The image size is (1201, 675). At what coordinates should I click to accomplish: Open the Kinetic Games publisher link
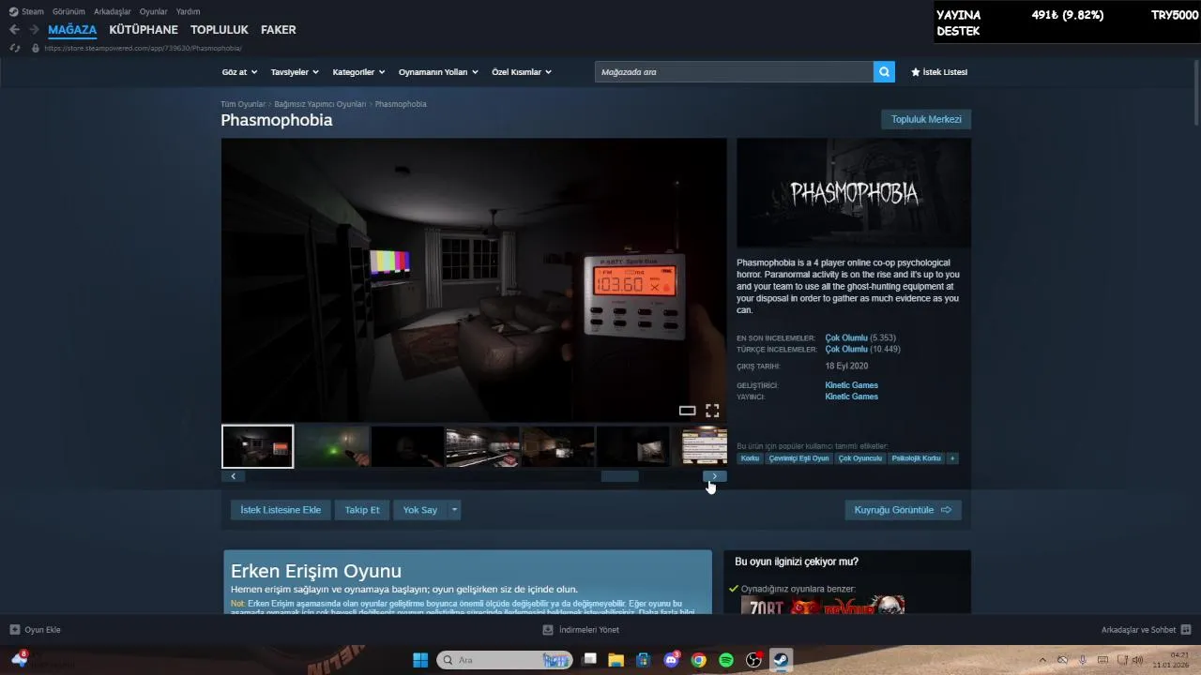pyautogui.click(x=851, y=397)
